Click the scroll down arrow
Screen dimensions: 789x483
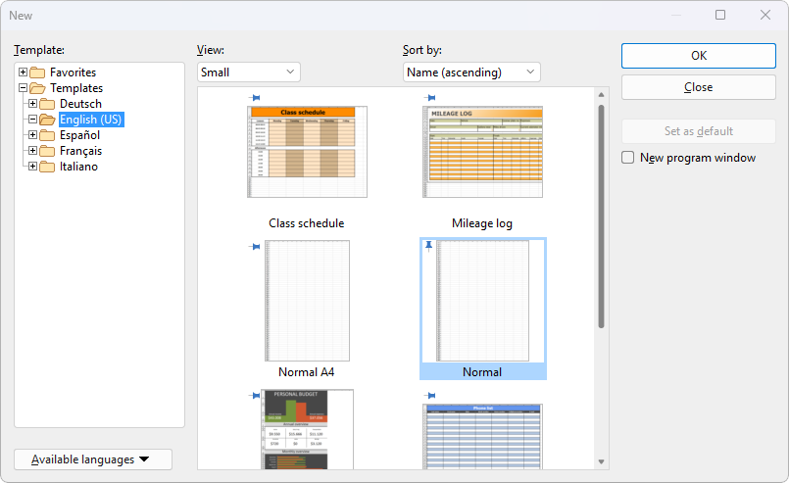pos(602,461)
